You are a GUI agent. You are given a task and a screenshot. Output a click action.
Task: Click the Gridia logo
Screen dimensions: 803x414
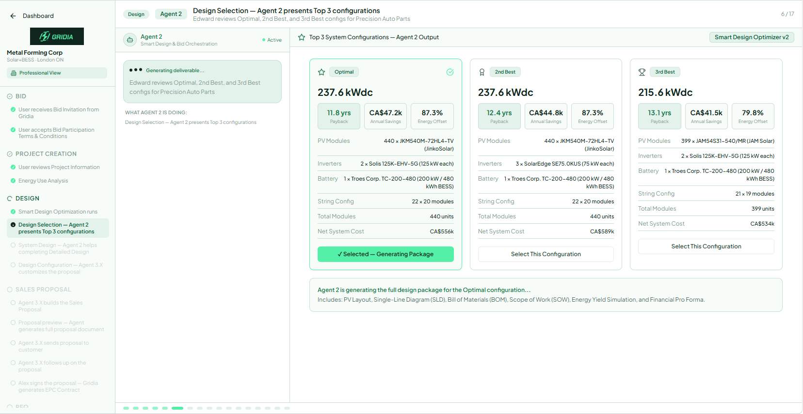click(x=57, y=36)
